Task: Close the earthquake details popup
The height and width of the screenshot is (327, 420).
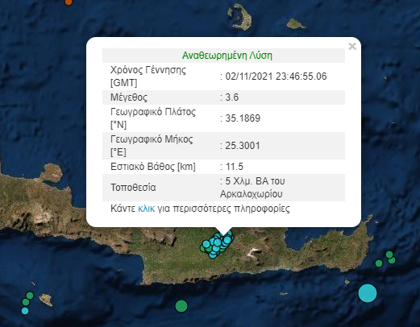Action: pyautogui.click(x=352, y=47)
